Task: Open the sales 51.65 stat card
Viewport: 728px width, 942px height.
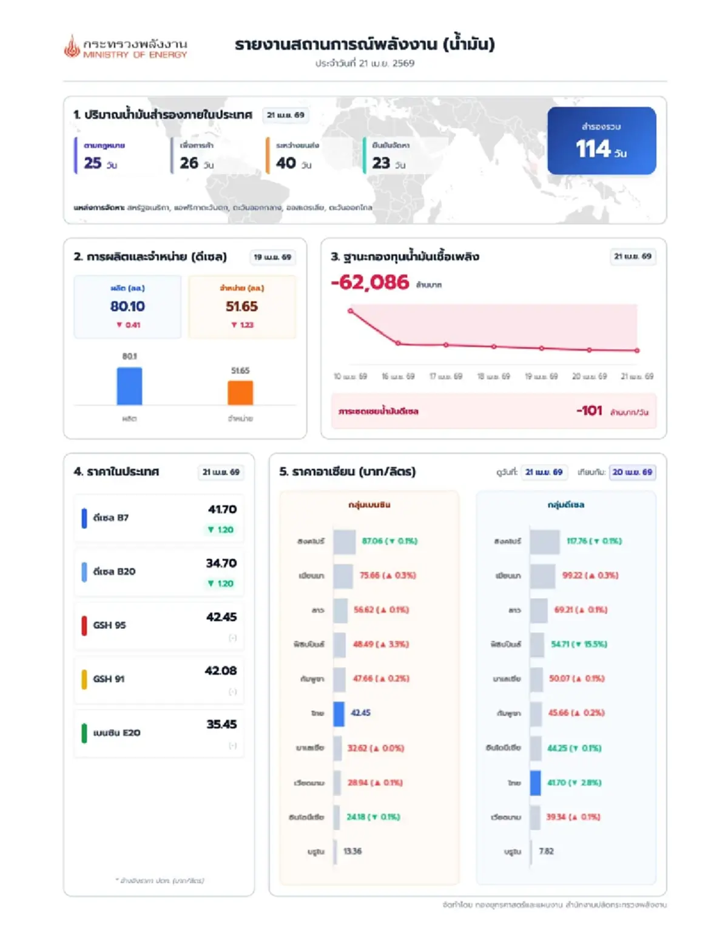Action: point(242,306)
